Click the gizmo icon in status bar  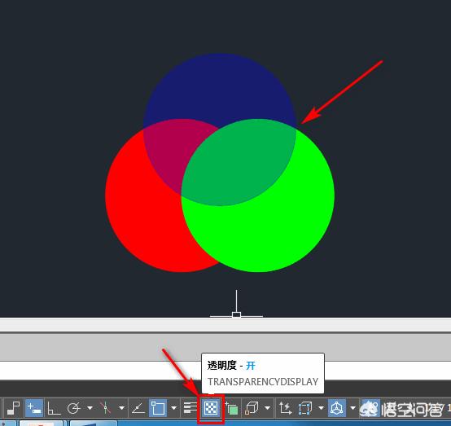coord(337,408)
